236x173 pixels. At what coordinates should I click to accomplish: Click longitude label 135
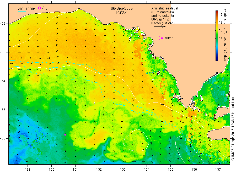tap(170, 170)
